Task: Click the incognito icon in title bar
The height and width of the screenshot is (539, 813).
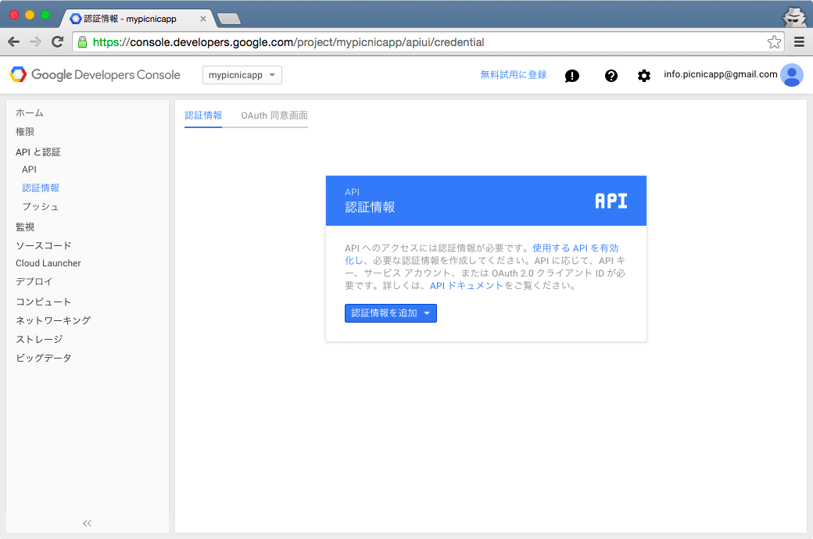Action: tap(793, 16)
